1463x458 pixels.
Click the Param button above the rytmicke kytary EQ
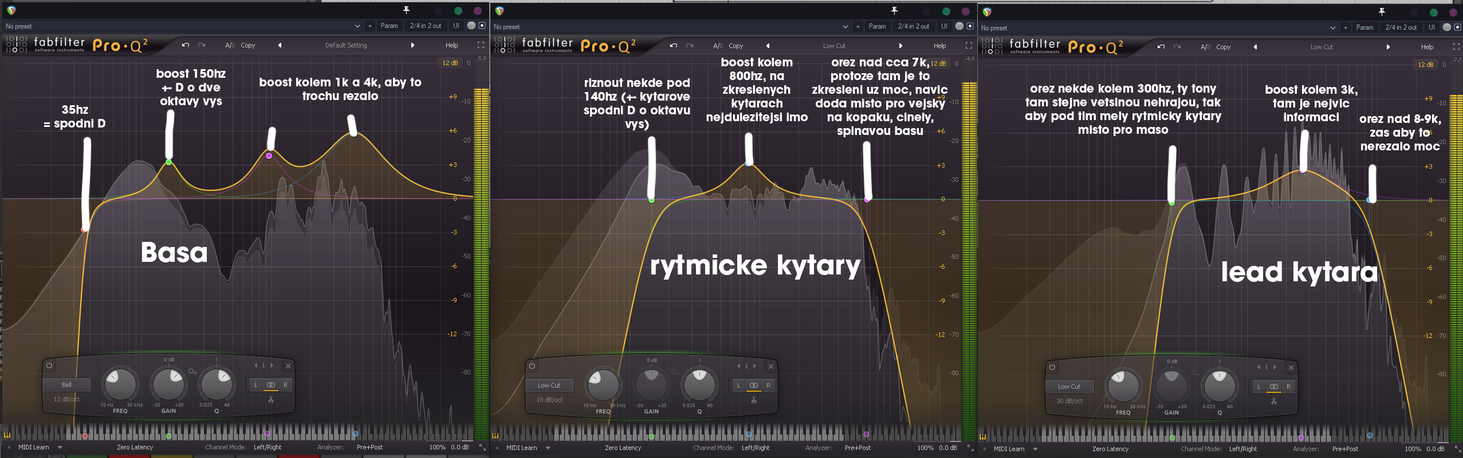click(877, 26)
